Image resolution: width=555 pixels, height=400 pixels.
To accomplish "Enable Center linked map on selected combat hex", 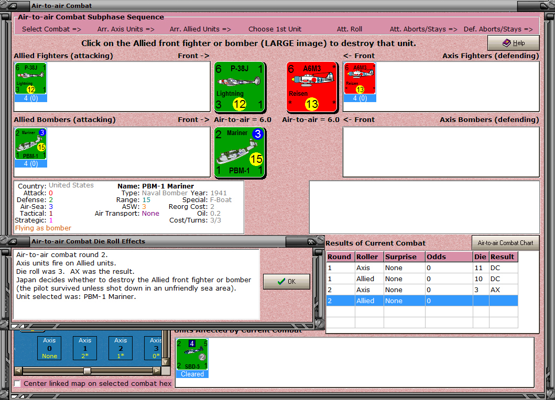I will click(x=17, y=383).
